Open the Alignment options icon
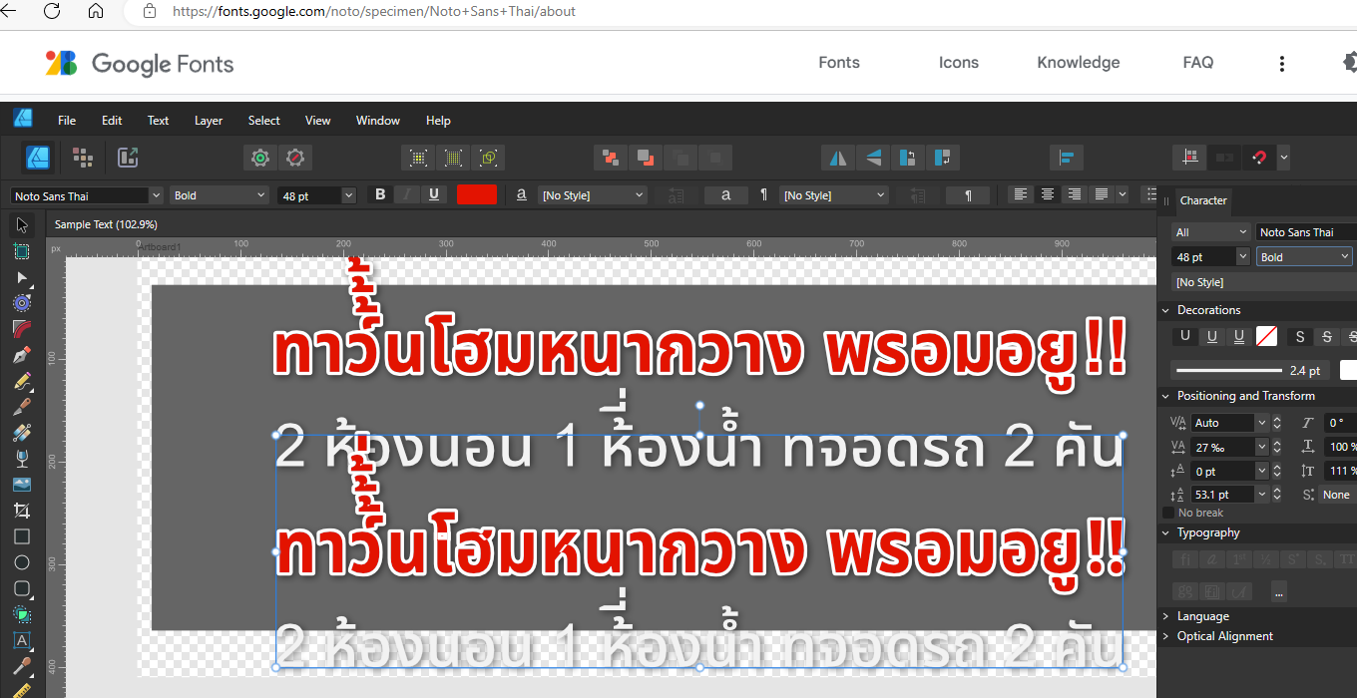 tap(1067, 158)
